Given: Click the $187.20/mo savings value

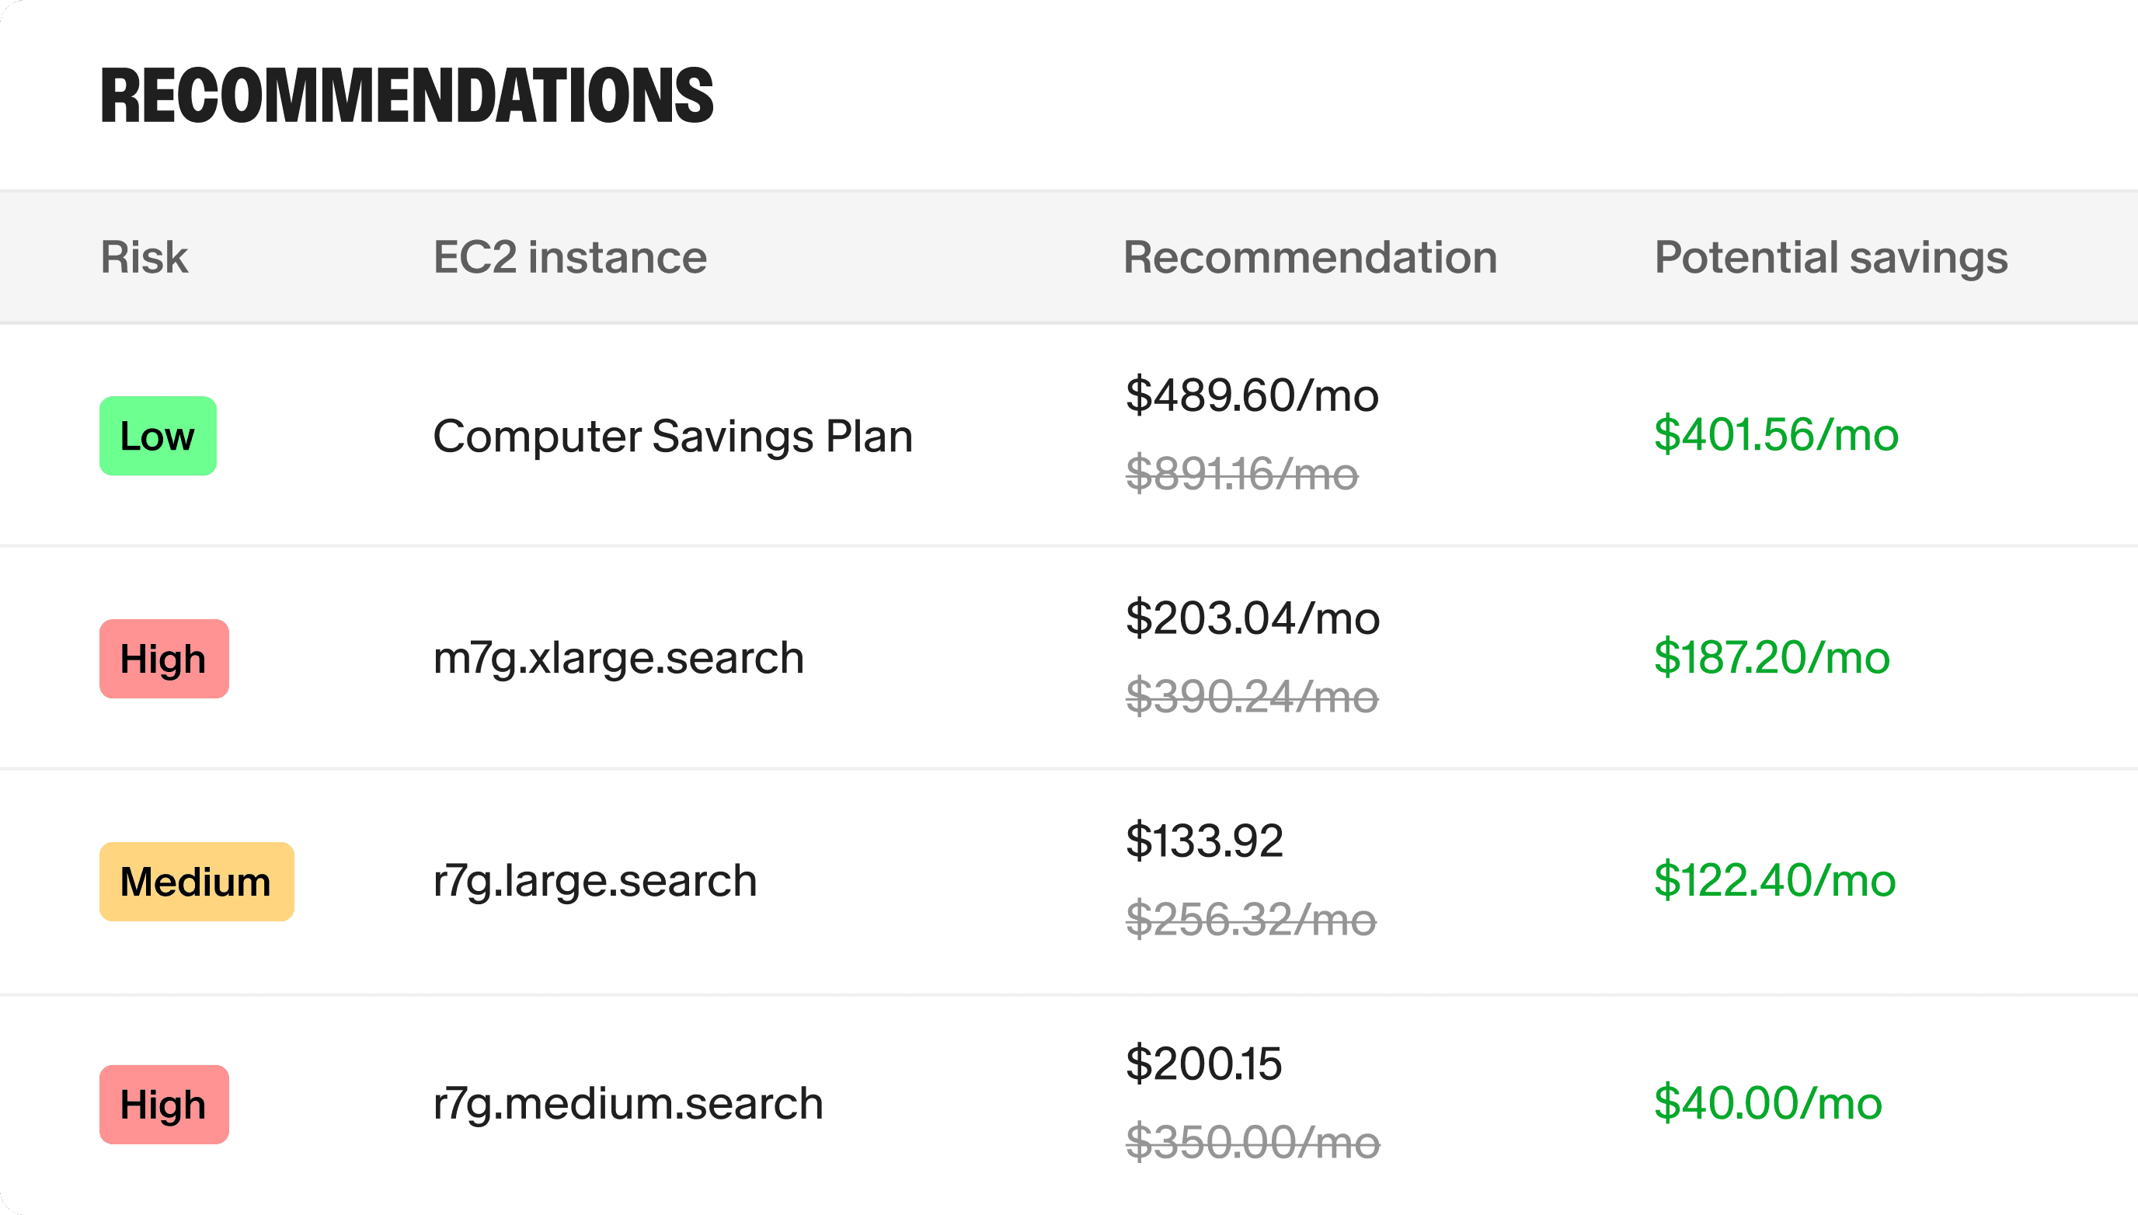Looking at the screenshot, I should point(1771,657).
